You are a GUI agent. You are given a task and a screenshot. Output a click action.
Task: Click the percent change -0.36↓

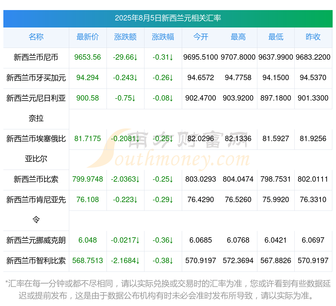pyautogui.click(x=163, y=240)
